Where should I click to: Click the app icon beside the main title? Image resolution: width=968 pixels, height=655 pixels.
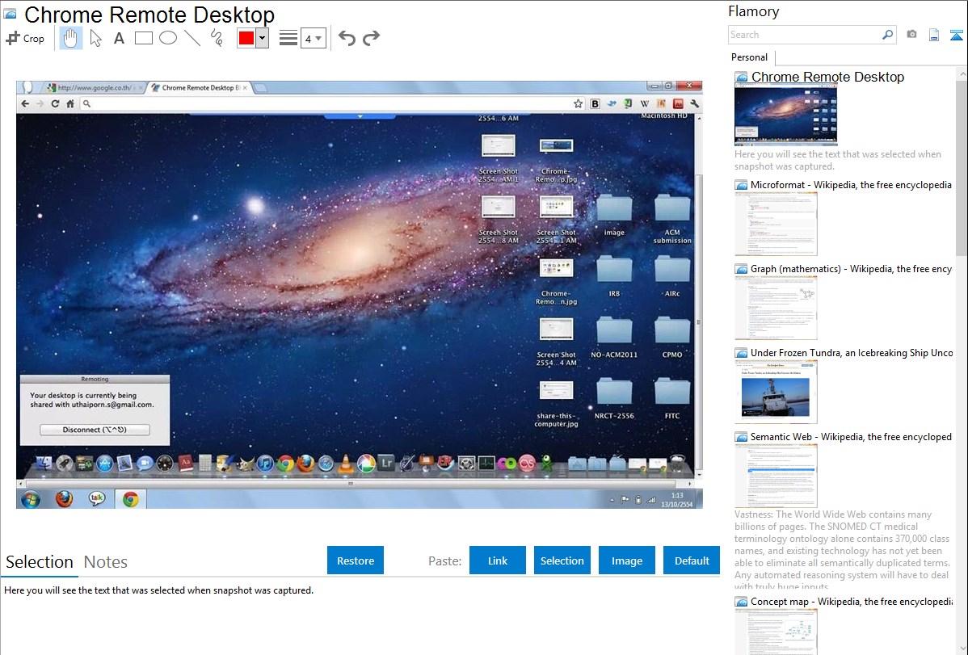point(10,14)
